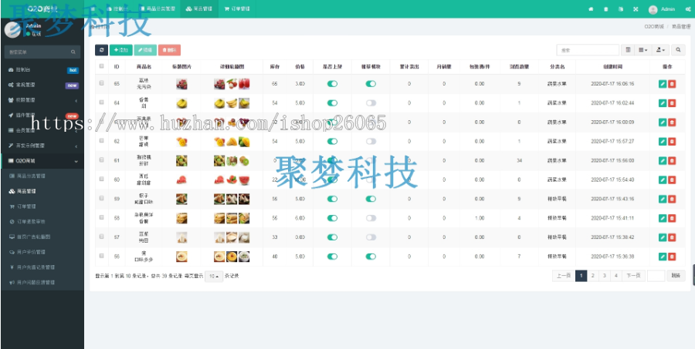
Task: Edit product row ID 57
Action: (x=663, y=237)
